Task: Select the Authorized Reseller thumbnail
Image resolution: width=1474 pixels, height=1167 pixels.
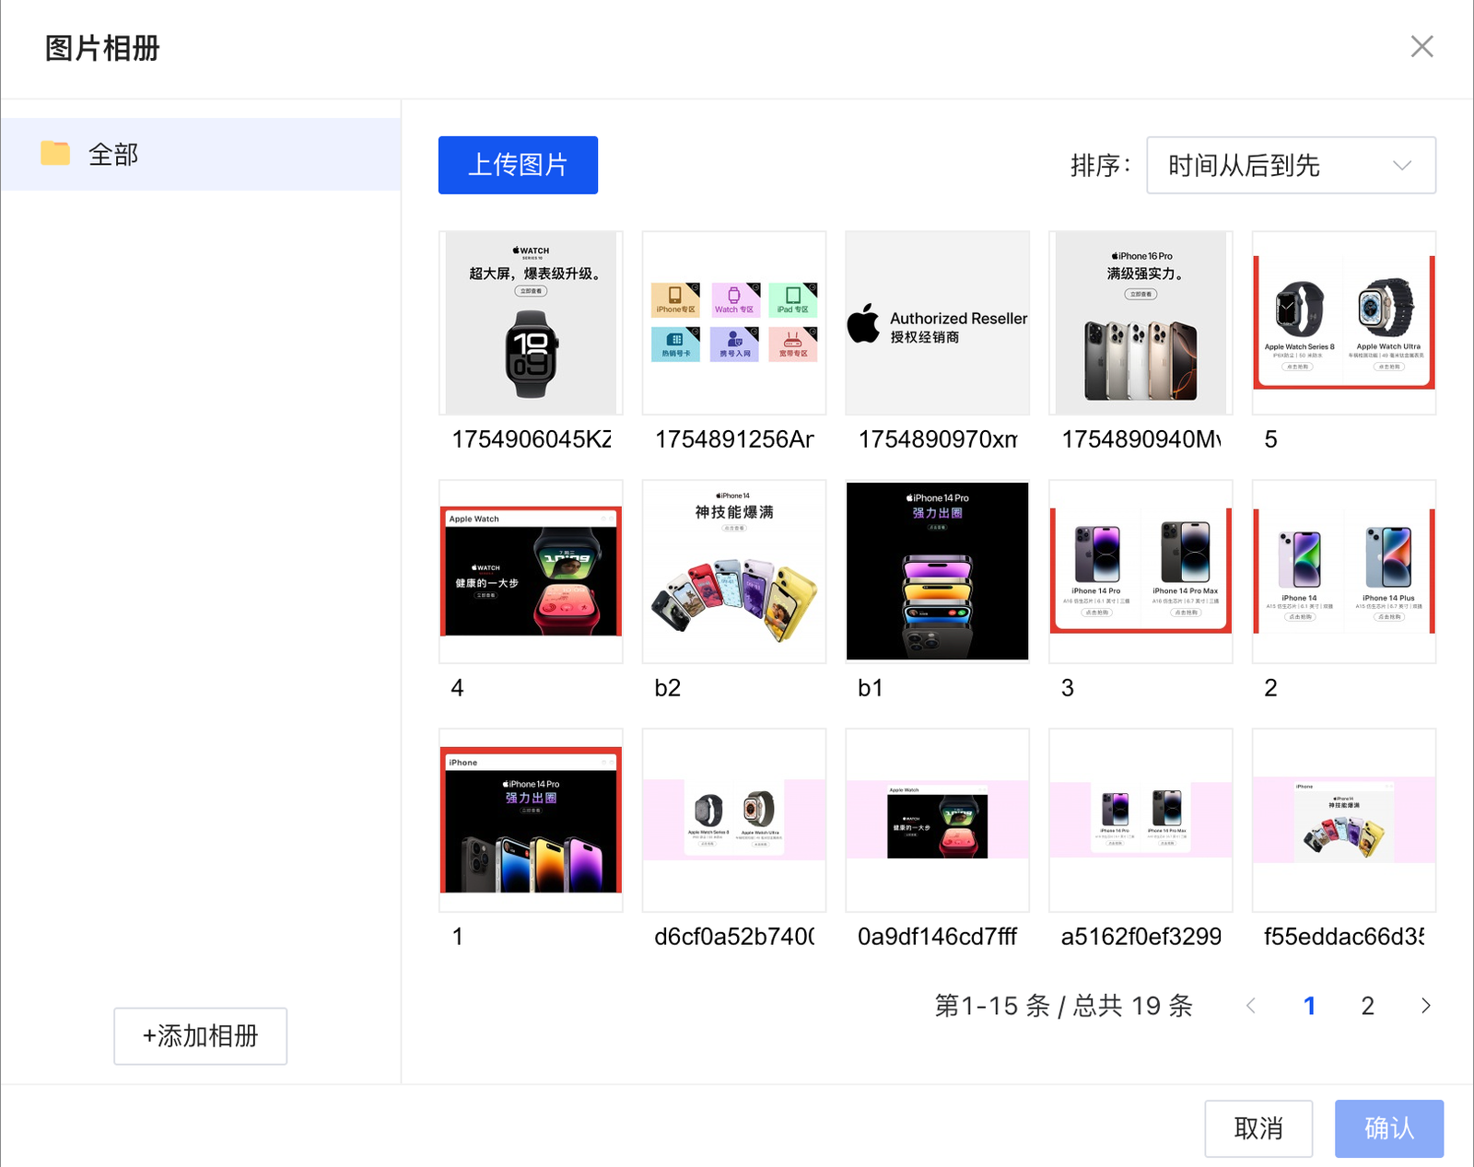Action: click(937, 322)
